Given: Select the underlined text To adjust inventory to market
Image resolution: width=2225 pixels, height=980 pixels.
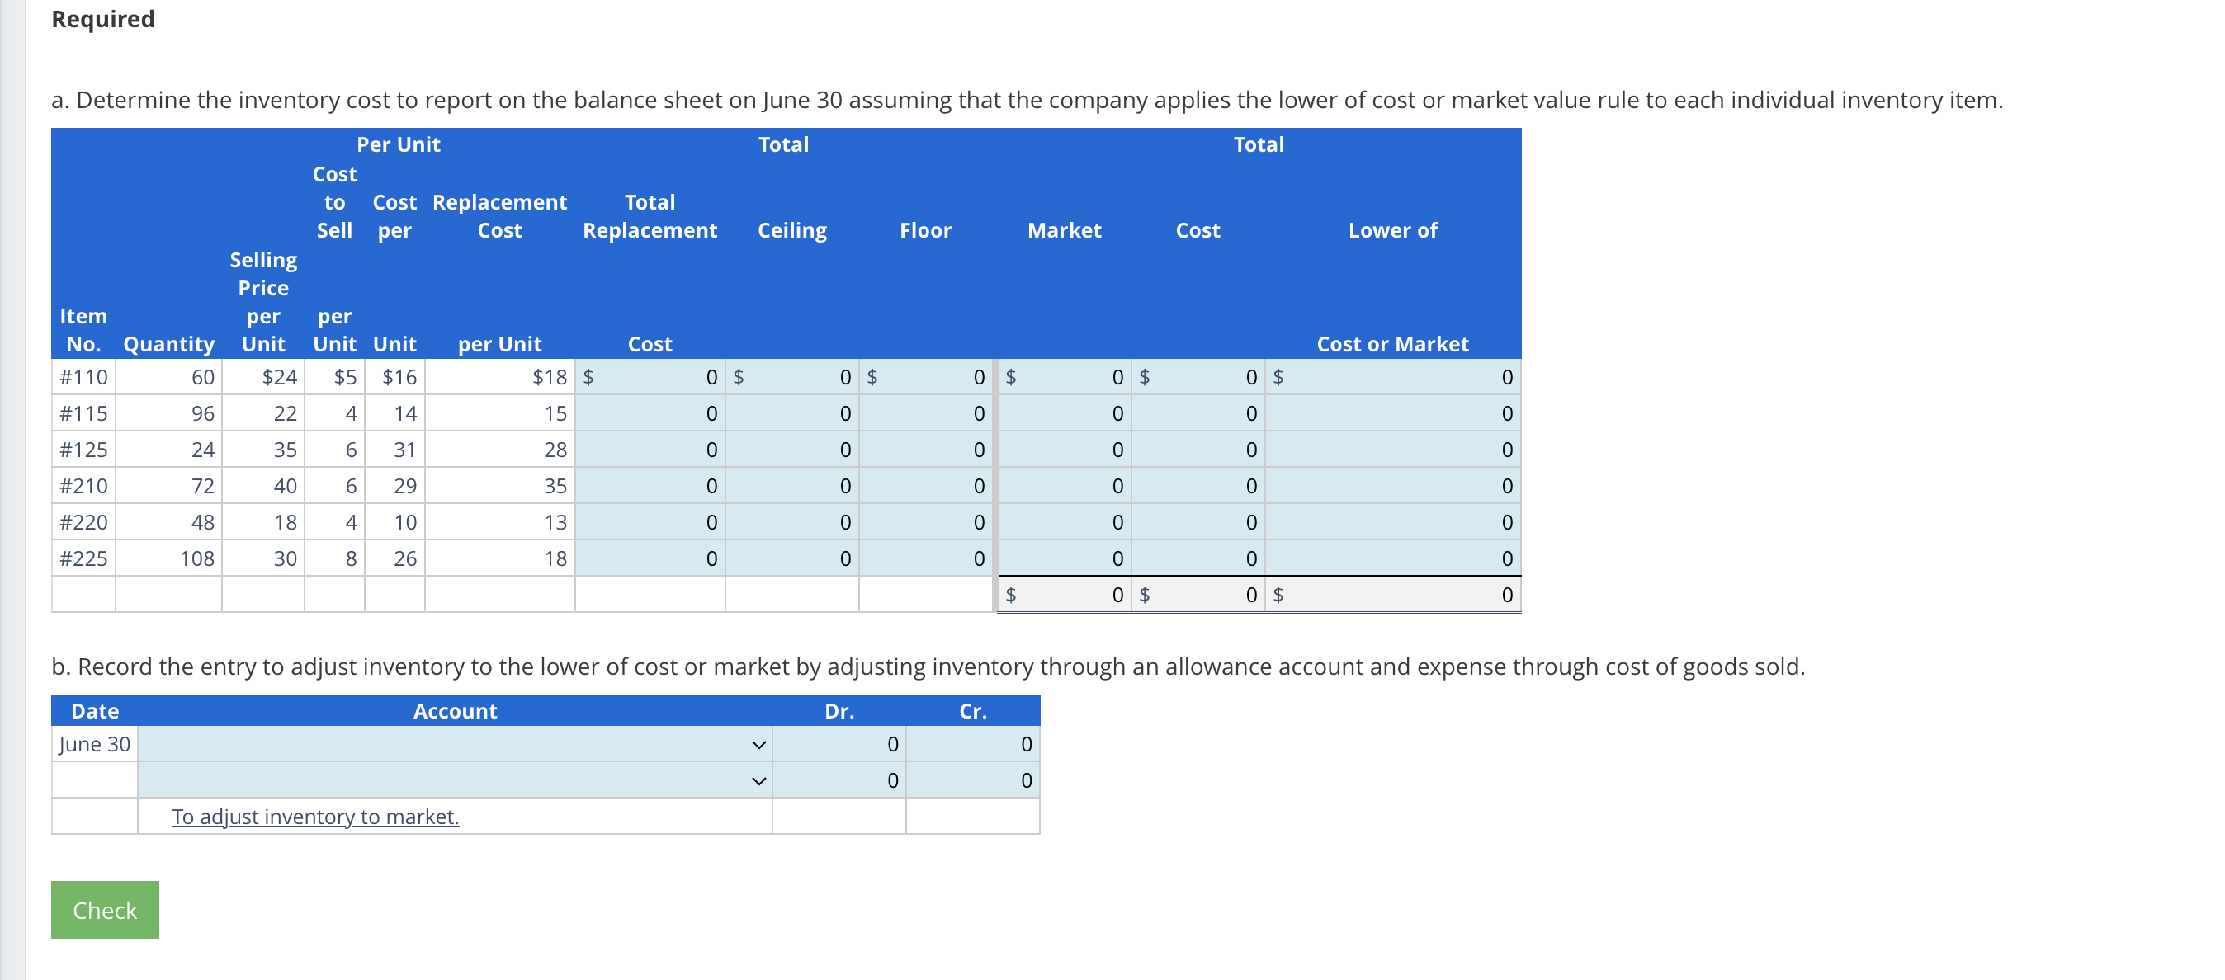Looking at the screenshot, I should [x=314, y=817].
